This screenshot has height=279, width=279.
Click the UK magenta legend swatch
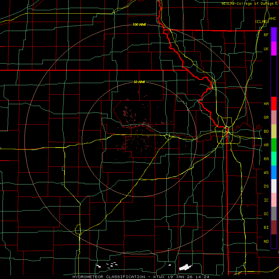[274, 49]
